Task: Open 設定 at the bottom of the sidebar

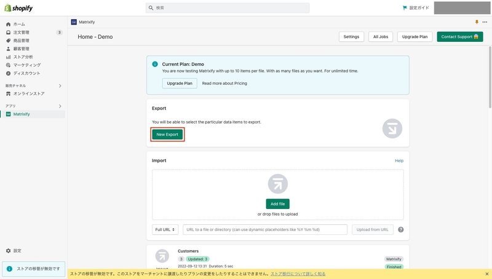Action: pos(17,251)
